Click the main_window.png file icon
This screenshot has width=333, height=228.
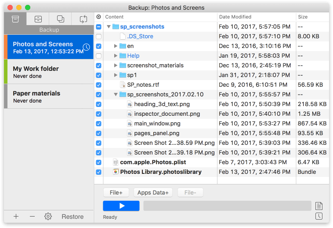click(x=130, y=124)
